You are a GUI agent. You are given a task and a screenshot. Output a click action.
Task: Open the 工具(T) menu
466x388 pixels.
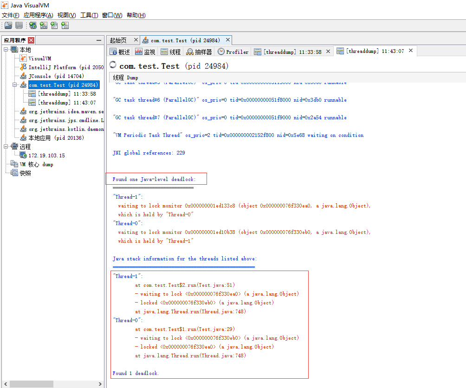(89, 15)
